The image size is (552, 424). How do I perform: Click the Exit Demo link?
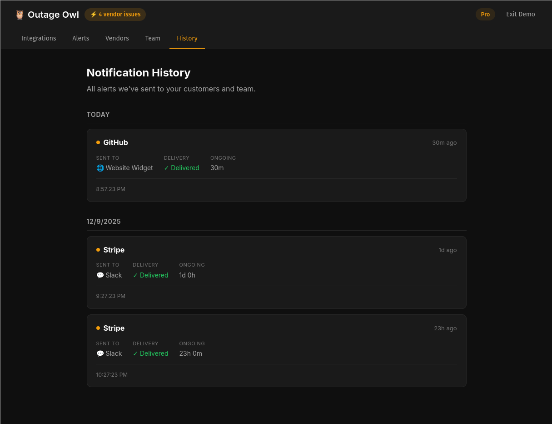(520, 14)
